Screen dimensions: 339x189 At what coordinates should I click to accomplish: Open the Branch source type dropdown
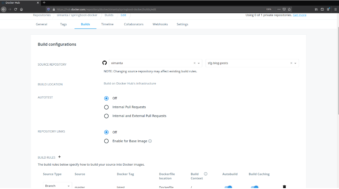pos(57,185)
